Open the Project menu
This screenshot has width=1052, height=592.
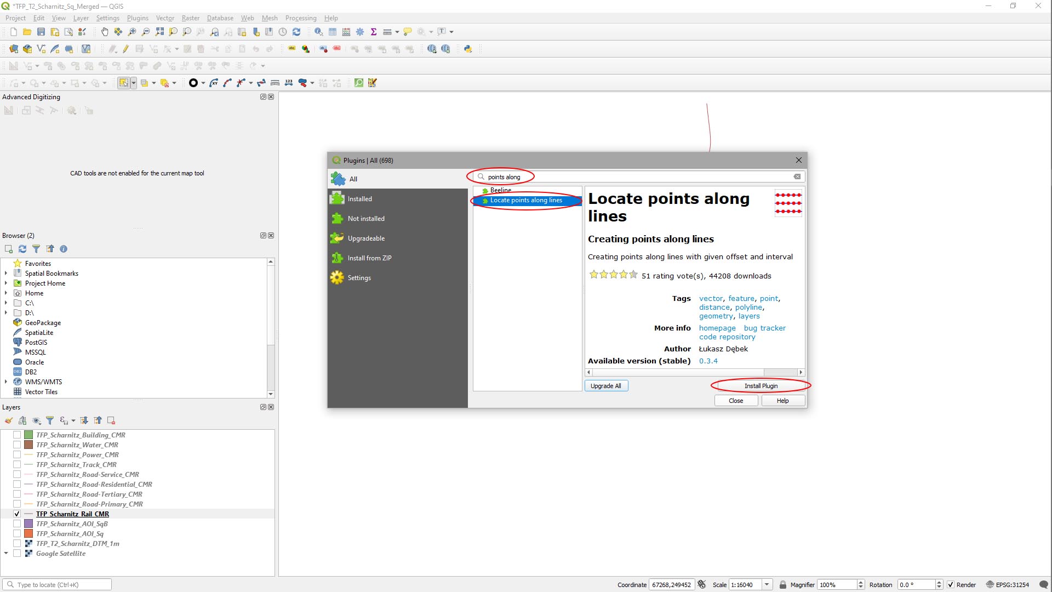click(15, 18)
